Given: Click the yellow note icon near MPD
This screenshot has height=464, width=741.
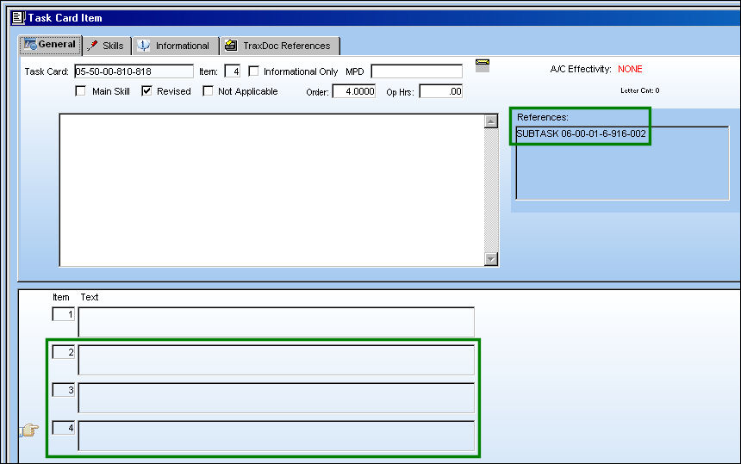Looking at the screenshot, I should 482,65.
